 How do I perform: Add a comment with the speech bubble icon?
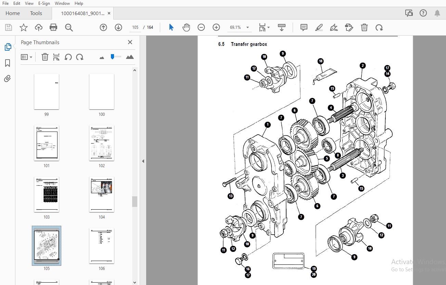pos(304,27)
